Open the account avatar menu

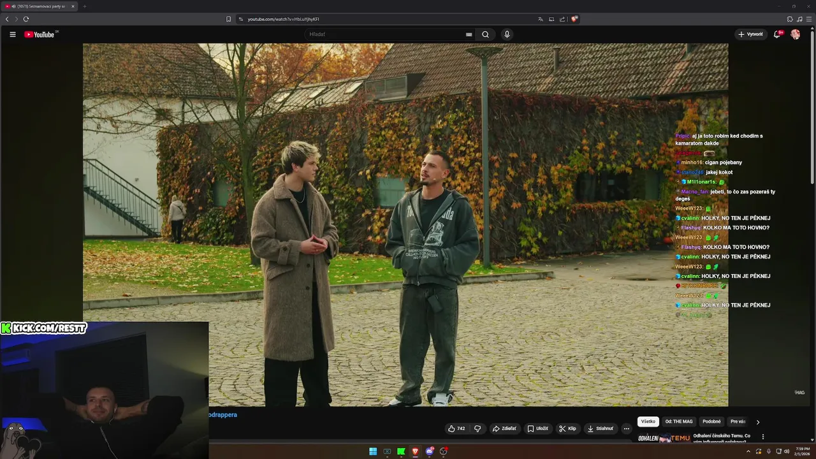796,34
